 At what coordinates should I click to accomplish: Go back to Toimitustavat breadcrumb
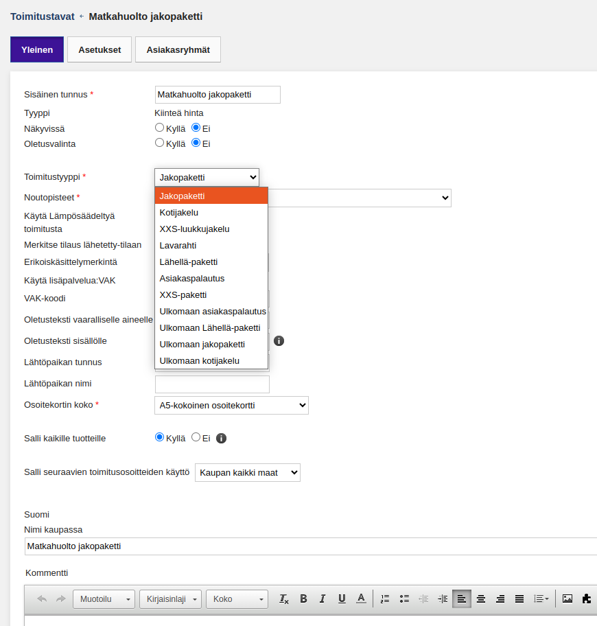pyautogui.click(x=43, y=16)
